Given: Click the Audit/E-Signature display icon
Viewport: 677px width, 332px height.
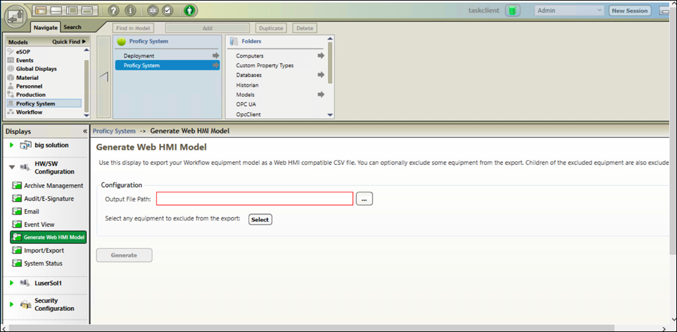Looking at the screenshot, I should tap(17, 199).
